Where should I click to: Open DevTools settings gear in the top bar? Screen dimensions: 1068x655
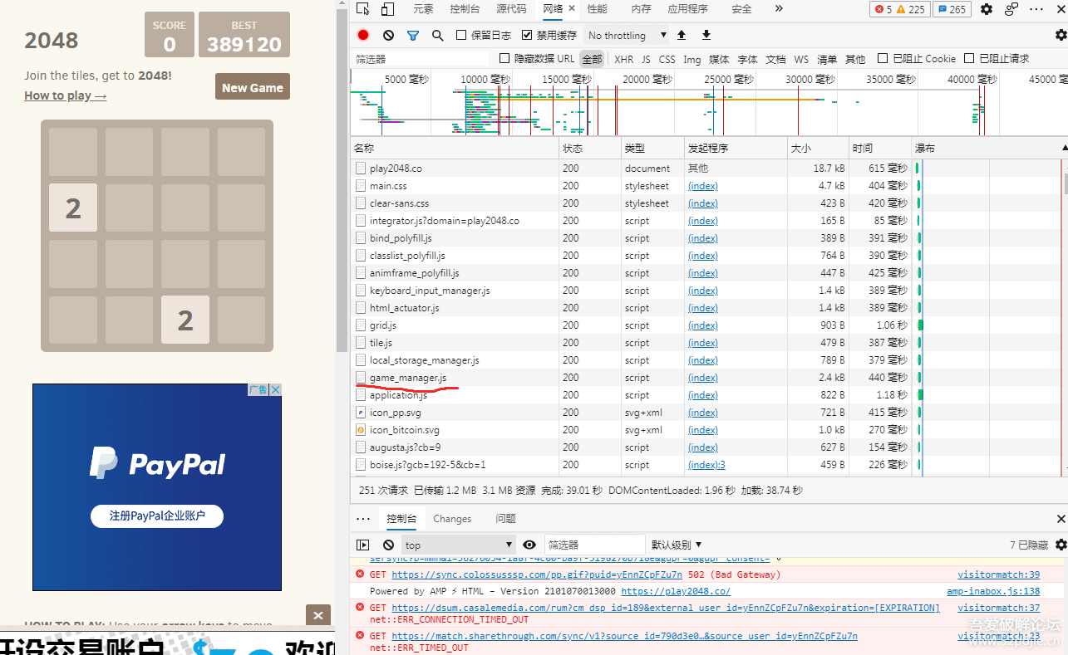coord(987,9)
